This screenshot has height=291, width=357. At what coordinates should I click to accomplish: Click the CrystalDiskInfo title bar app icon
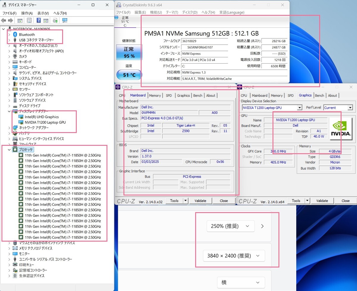(118, 5)
